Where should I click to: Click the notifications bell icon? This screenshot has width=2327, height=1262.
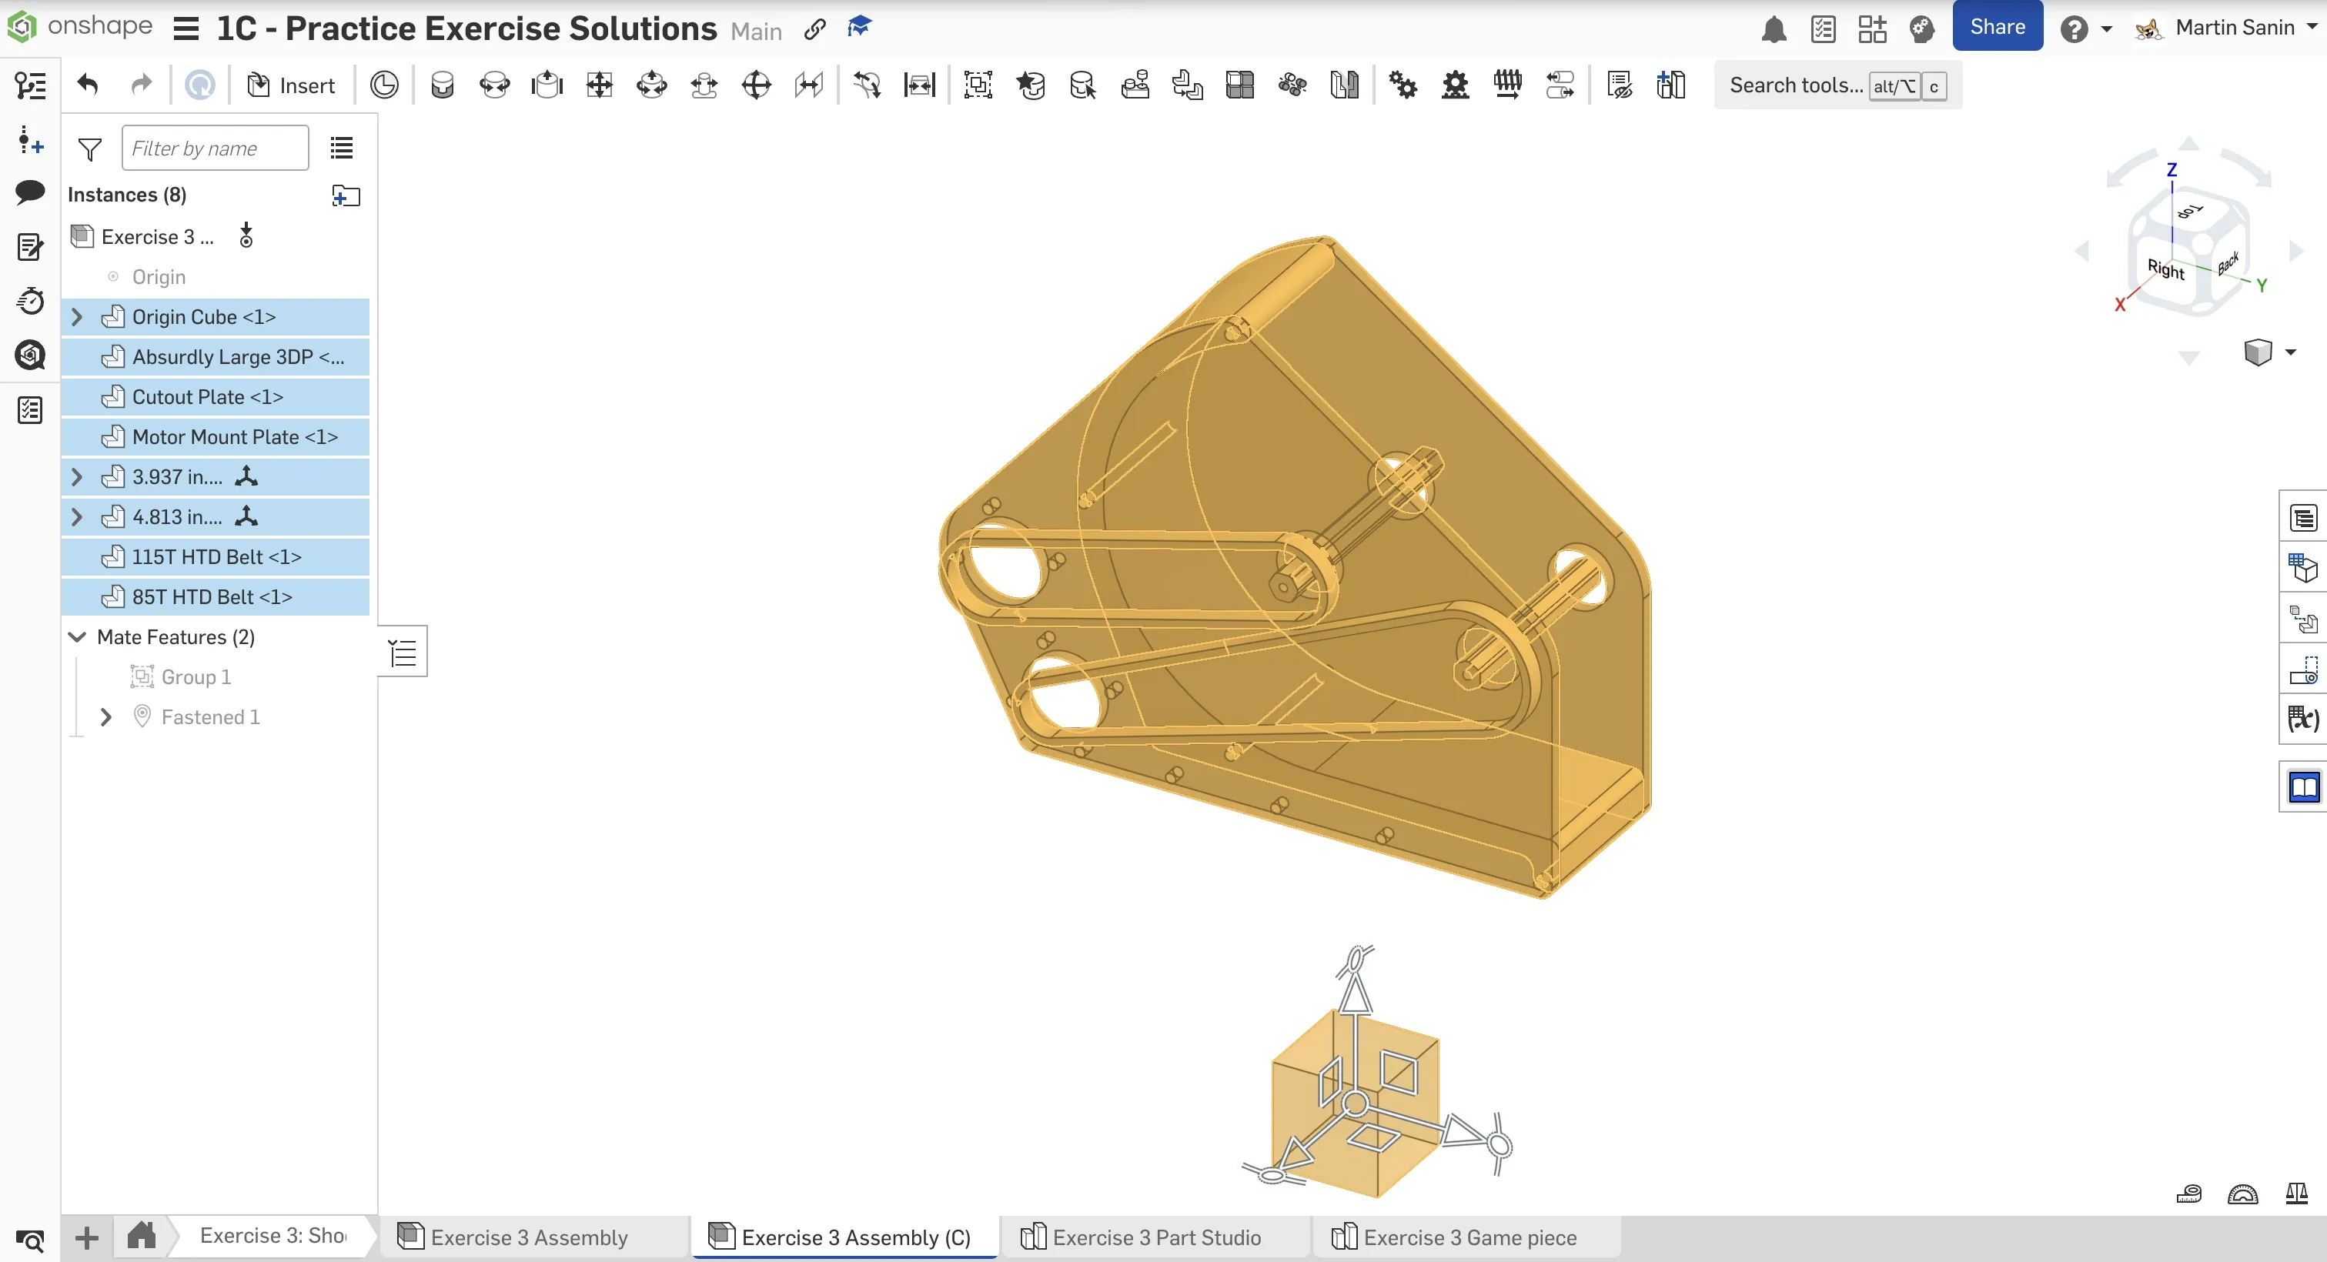tap(1774, 29)
